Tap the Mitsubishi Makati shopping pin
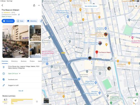140x105 pixels. click(x=99, y=93)
